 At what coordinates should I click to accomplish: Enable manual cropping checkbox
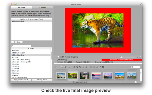point(58,57)
